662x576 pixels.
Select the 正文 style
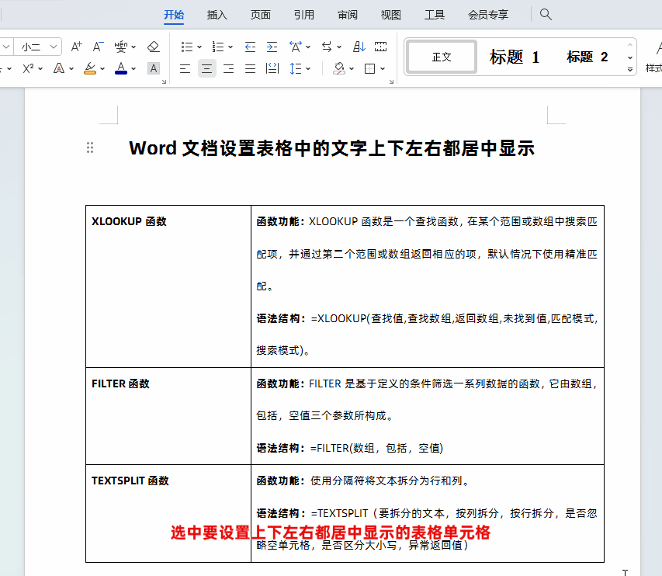pos(441,57)
